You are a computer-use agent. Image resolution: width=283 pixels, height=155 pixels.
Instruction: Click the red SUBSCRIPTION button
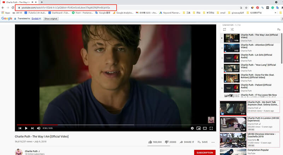[205, 153]
